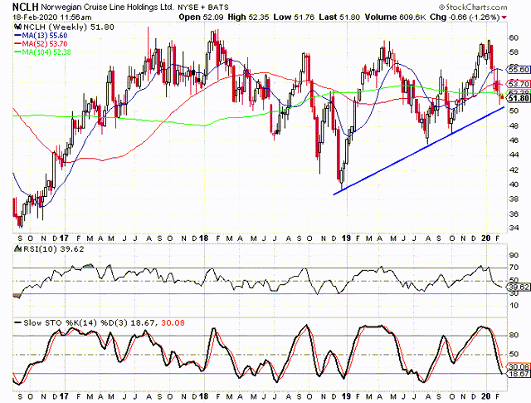Click the 39.62 RSI value tag on the right axis
The height and width of the screenshot is (403, 531).
[519, 288]
